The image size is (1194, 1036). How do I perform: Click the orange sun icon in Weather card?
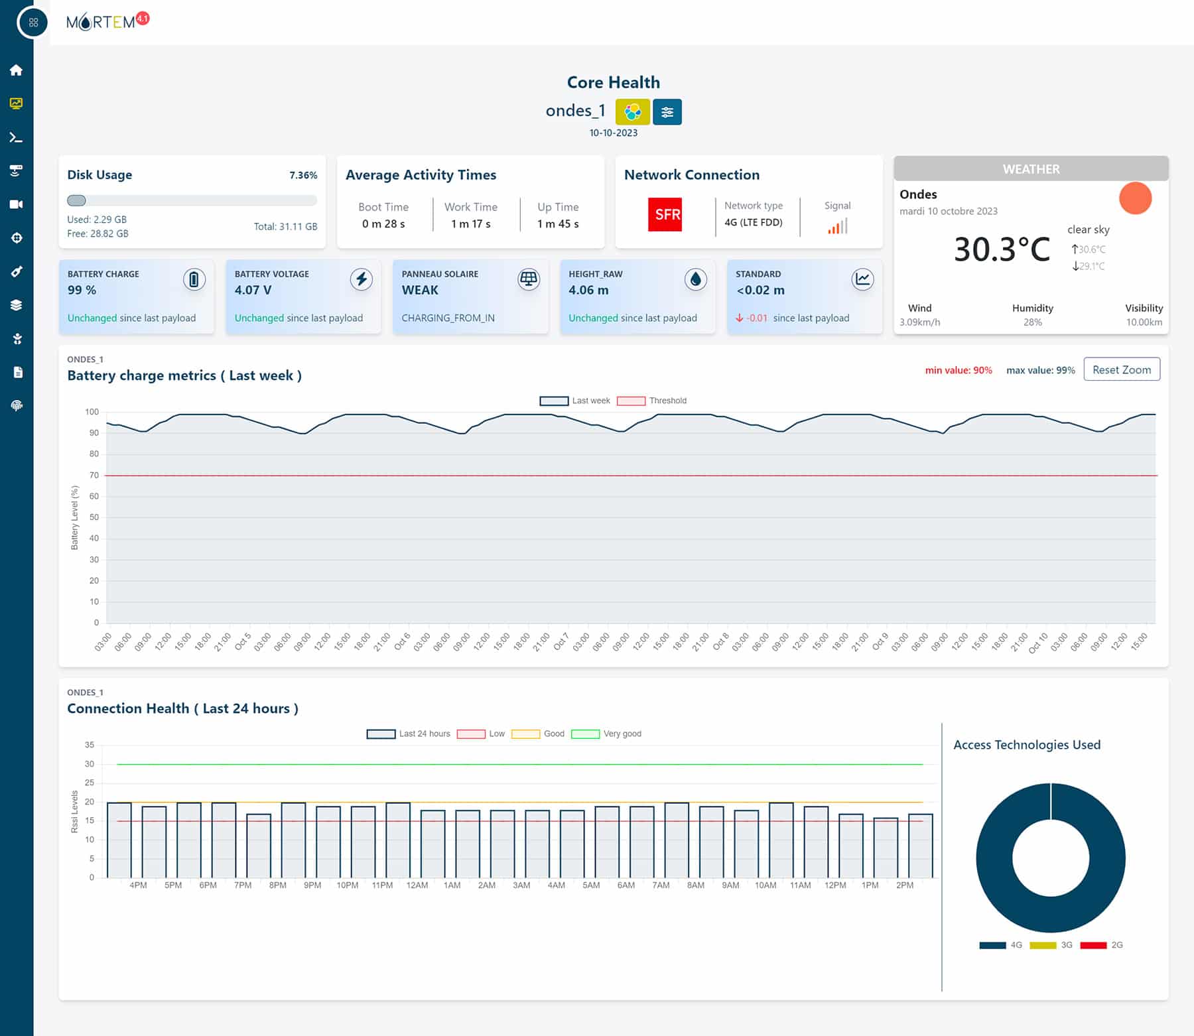[1136, 198]
